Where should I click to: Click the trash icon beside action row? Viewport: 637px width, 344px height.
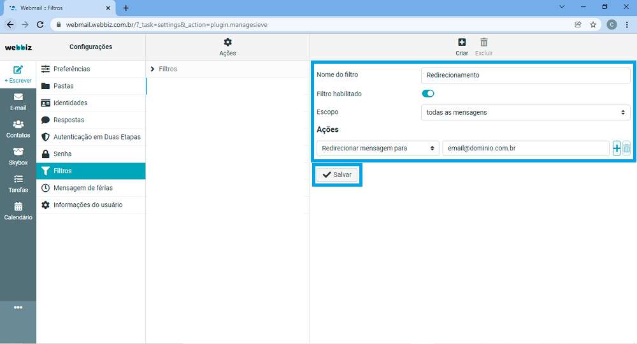(626, 148)
